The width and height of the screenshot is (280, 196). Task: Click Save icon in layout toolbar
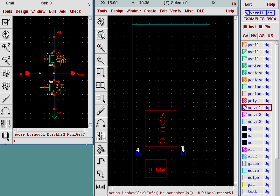point(101,22)
